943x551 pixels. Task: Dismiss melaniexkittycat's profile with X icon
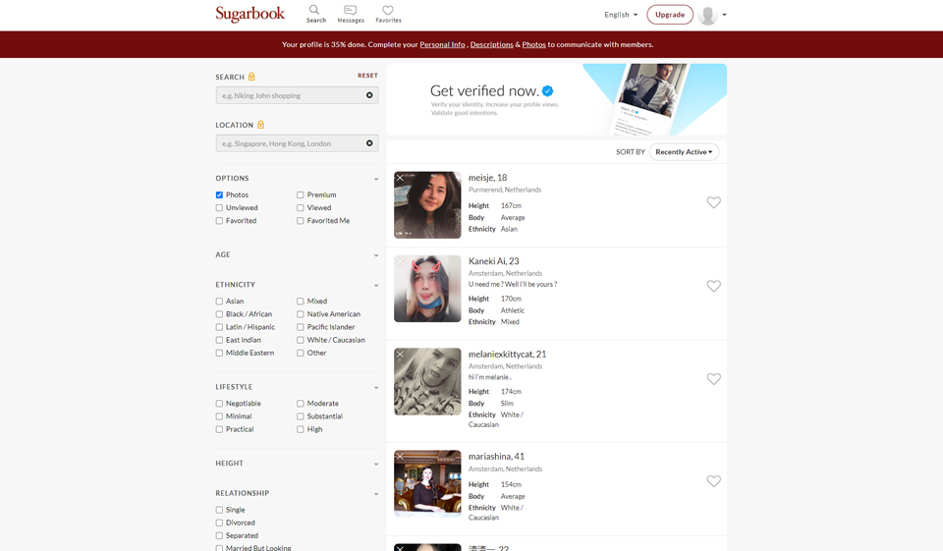[x=400, y=355]
